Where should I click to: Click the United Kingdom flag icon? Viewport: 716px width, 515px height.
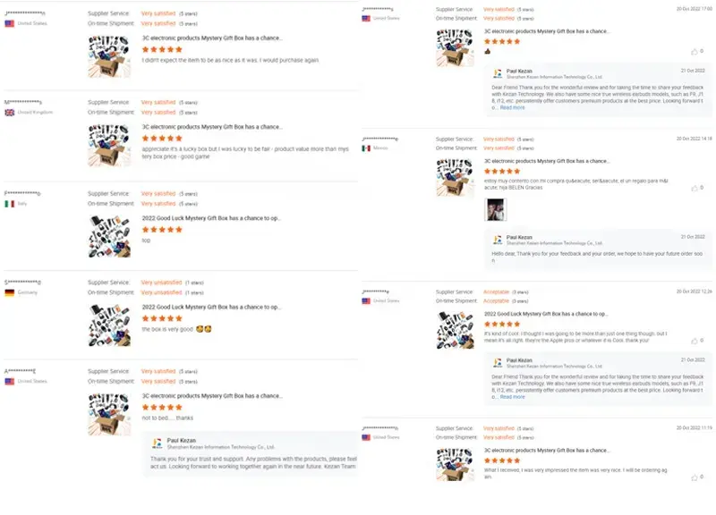pos(10,113)
